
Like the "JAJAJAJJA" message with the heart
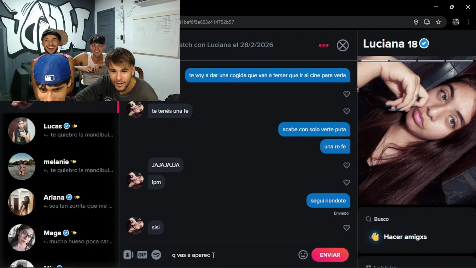click(347, 165)
